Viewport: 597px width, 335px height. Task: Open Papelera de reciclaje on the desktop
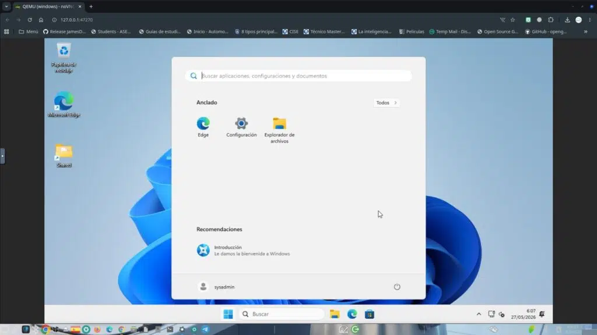click(64, 58)
